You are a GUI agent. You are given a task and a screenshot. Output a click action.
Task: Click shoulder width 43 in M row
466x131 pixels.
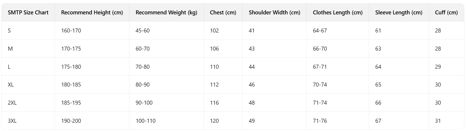(x=252, y=49)
